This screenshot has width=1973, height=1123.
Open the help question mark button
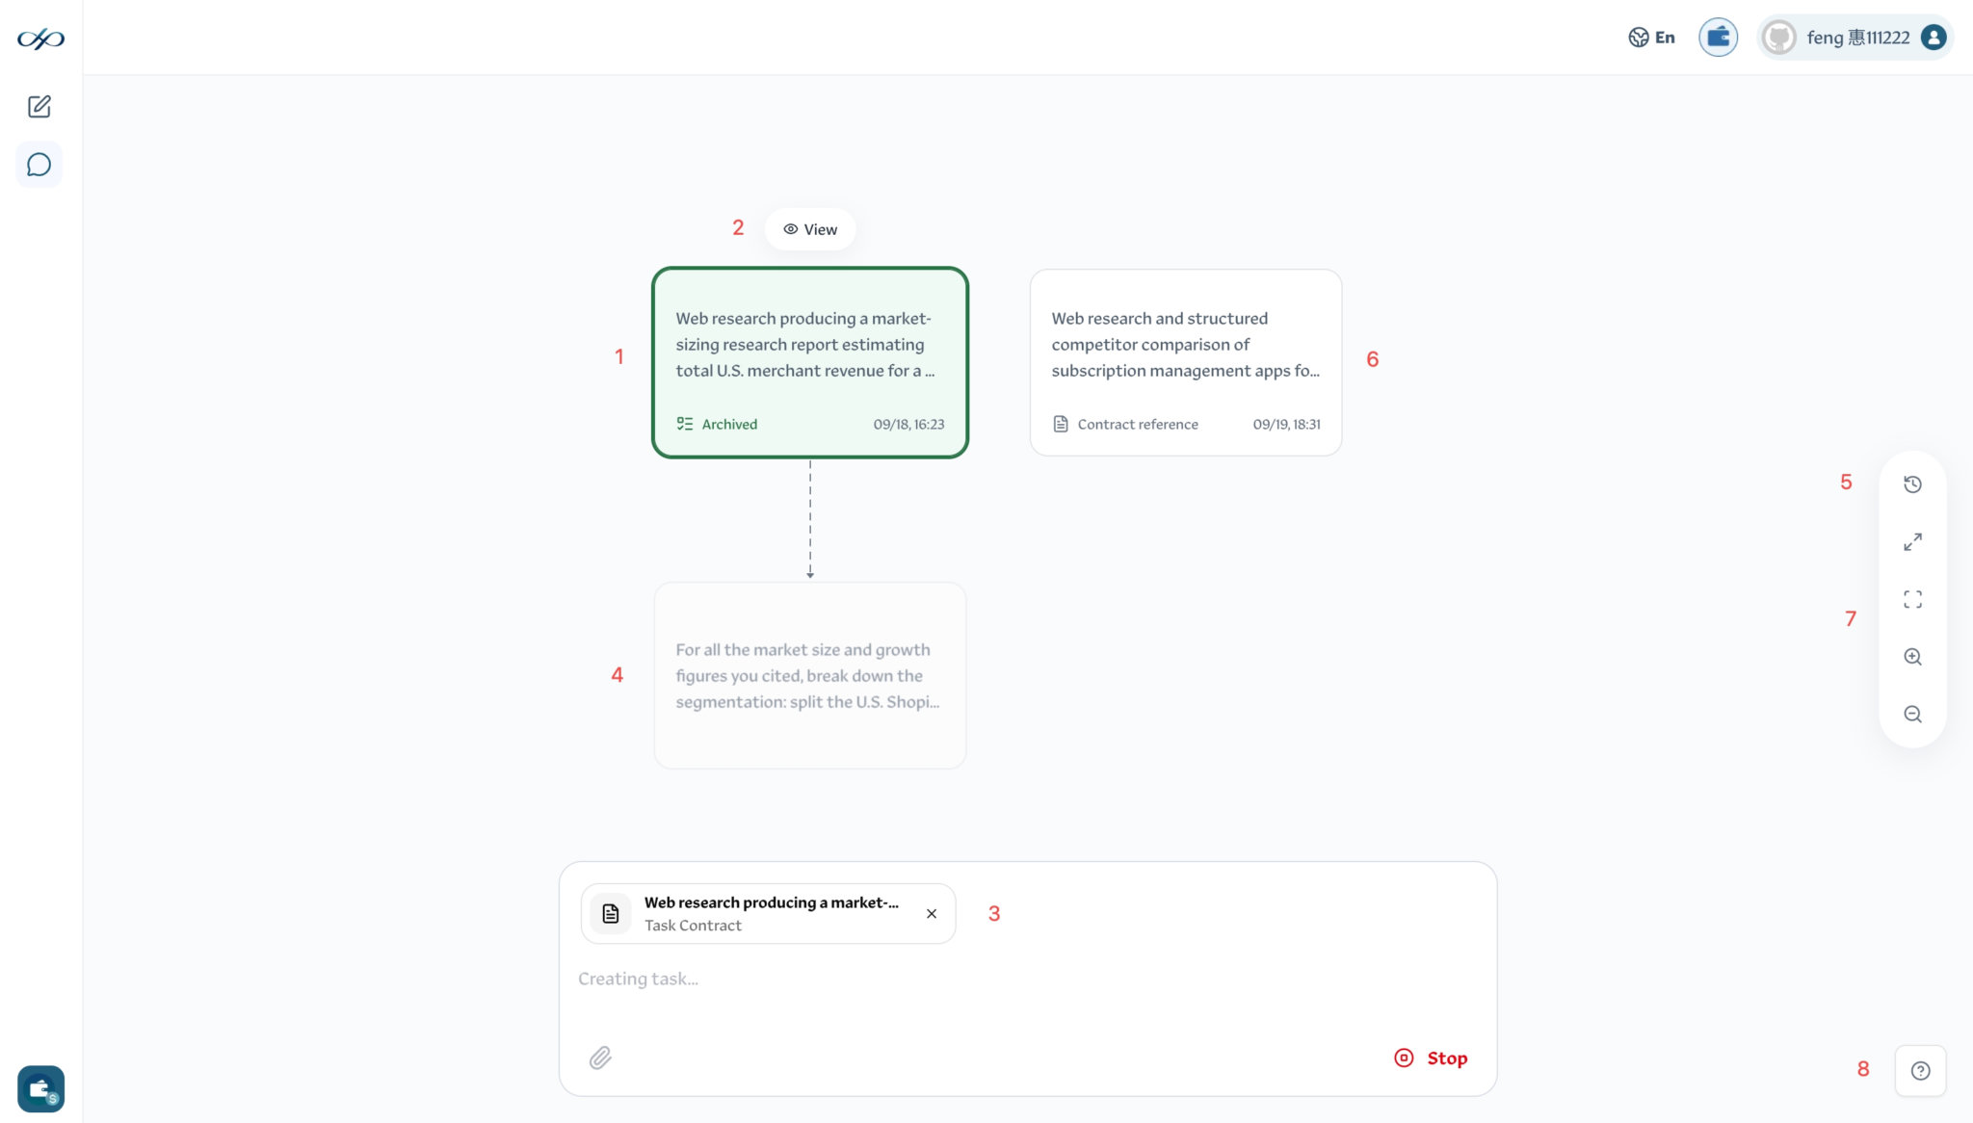[1921, 1071]
